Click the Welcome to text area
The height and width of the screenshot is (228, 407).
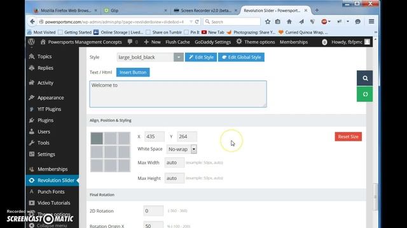pos(178,94)
